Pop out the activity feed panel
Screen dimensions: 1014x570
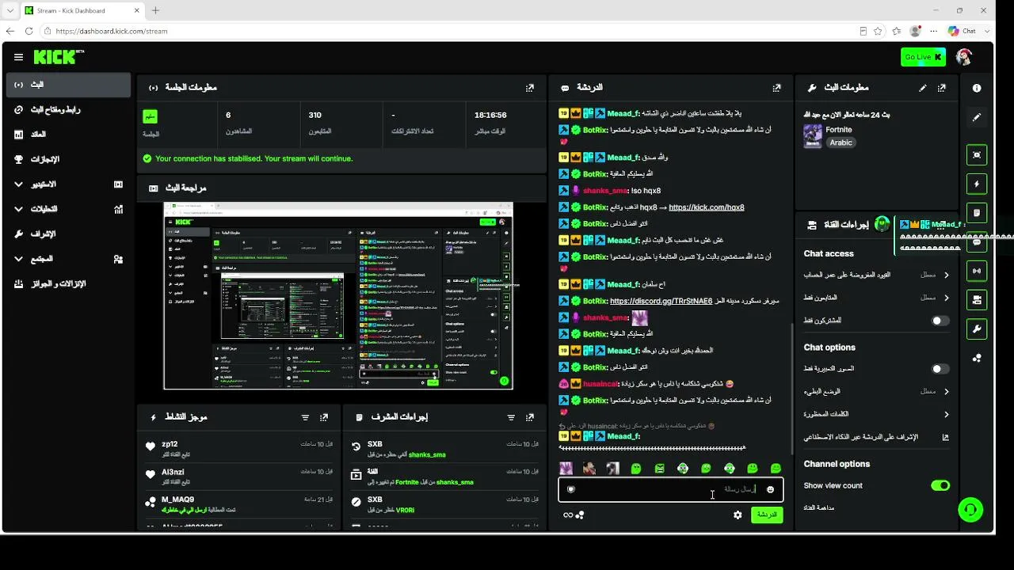click(x=324, y=417)
